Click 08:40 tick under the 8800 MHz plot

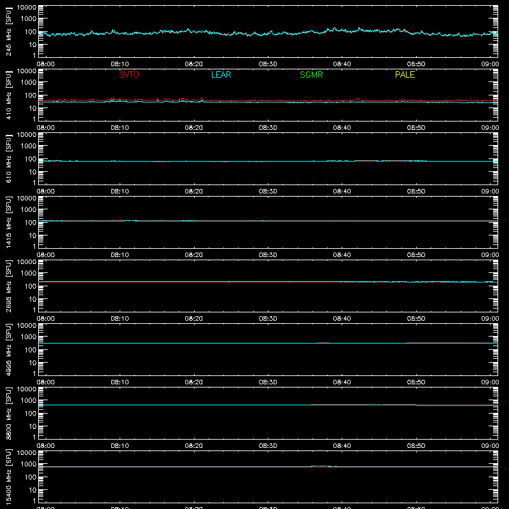(x=342, y=446)
